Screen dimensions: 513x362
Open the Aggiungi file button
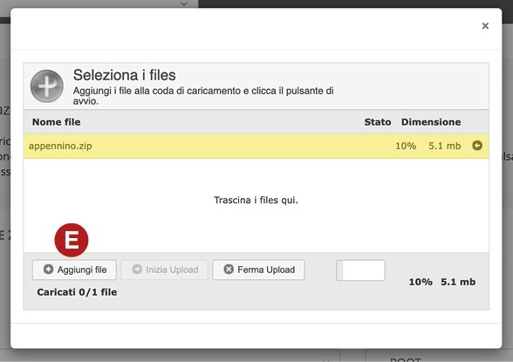[74, 270]
